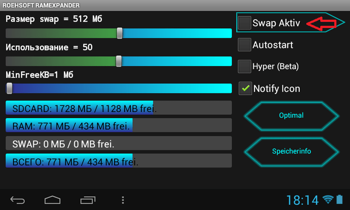The width and height of the screenshot is (350, 210).
Task: Enable the Swap Aktiv checkbox
Action: [x=245, y=23]
